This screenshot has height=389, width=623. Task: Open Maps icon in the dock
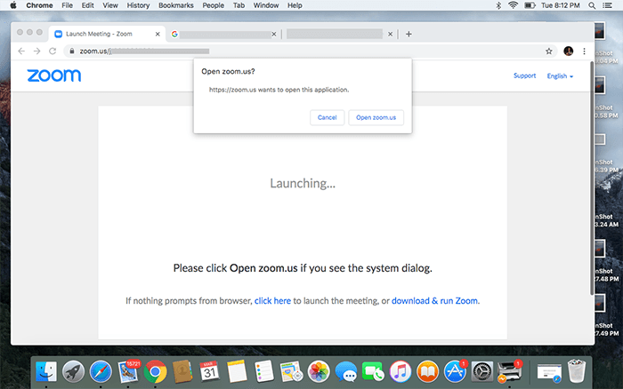[x=291, y=372]
